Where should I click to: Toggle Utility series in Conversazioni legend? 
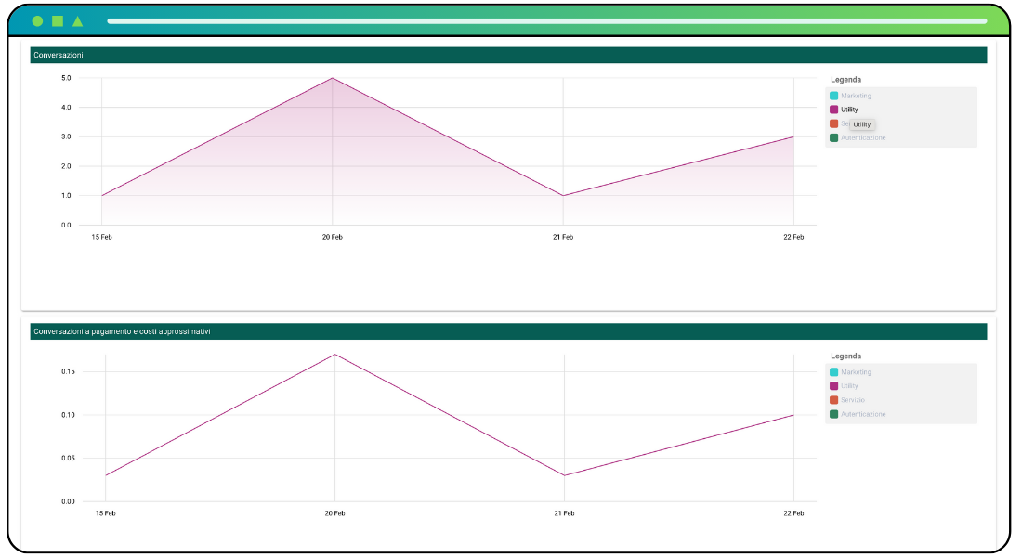(848, 110)
